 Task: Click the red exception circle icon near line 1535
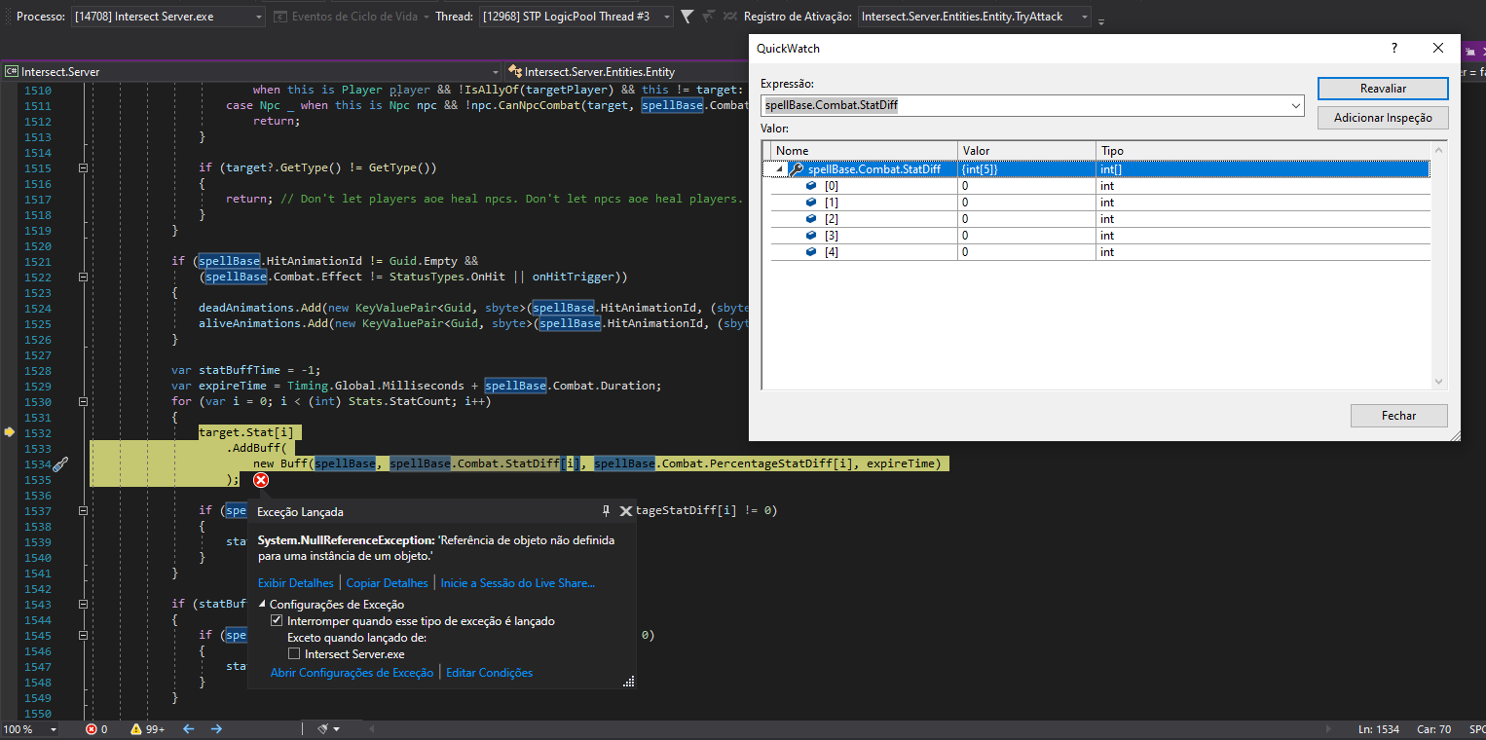click(x=261, y=480)
